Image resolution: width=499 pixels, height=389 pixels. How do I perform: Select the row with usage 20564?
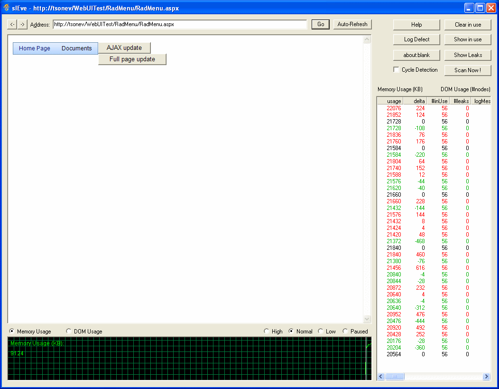[434, 354]
